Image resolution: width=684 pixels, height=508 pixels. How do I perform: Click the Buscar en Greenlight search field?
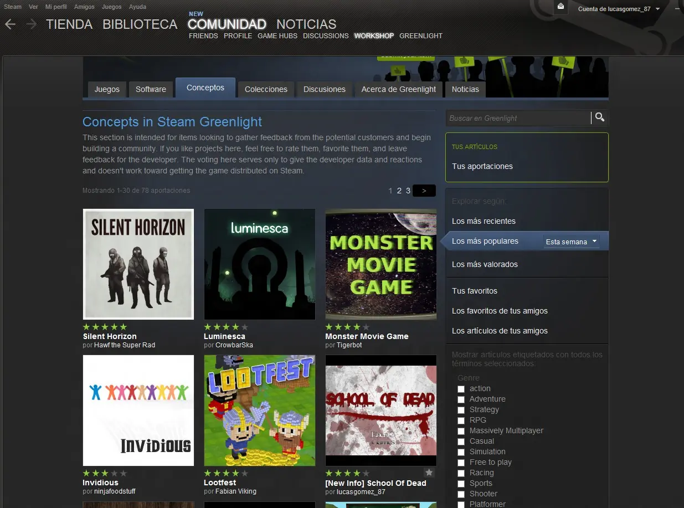pyautogui.click(x=518, y=118)
